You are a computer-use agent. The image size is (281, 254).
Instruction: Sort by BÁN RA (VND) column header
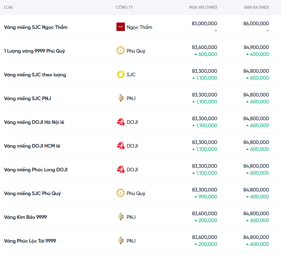256,7
